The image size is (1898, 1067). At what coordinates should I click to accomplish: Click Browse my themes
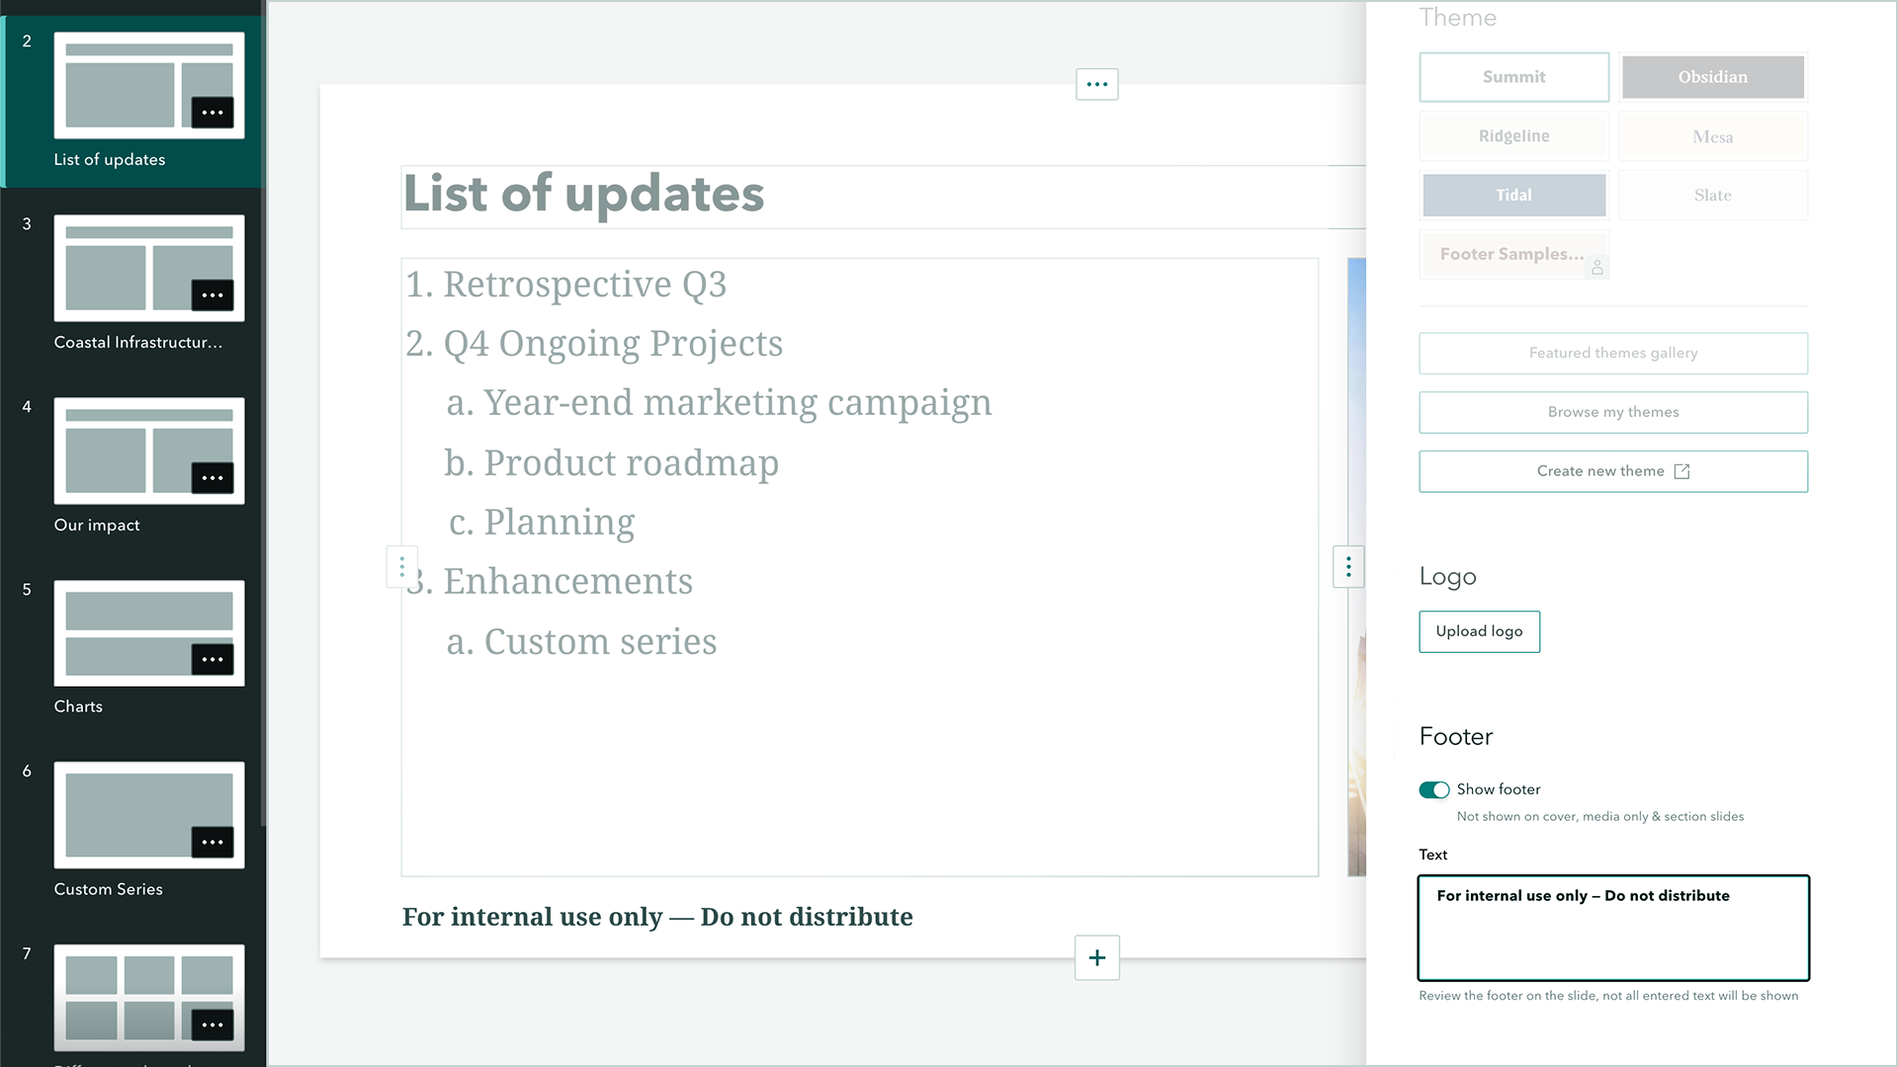click(1612, 412)
